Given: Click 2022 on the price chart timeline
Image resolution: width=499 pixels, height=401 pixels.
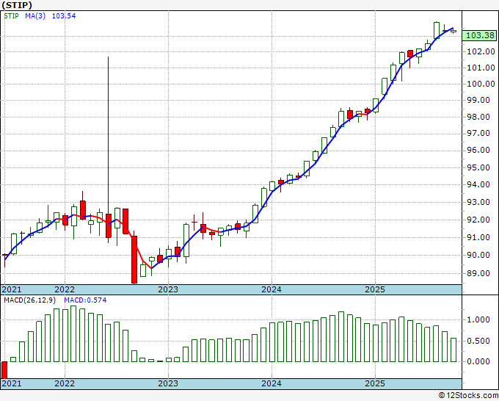Looking at the screenshot, I should tap(65, 289).
